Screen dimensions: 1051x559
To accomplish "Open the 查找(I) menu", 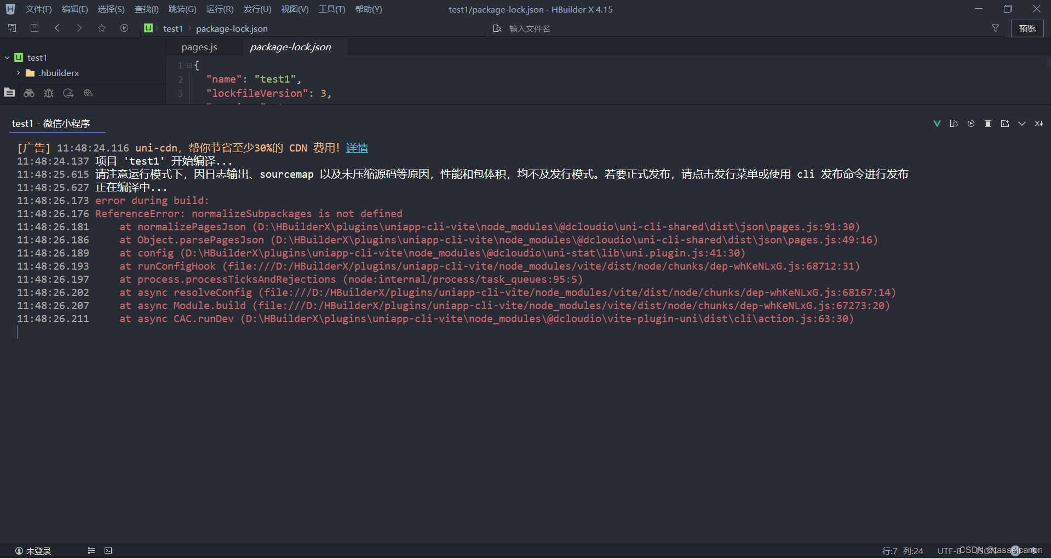I will click(x=147, y=9).
